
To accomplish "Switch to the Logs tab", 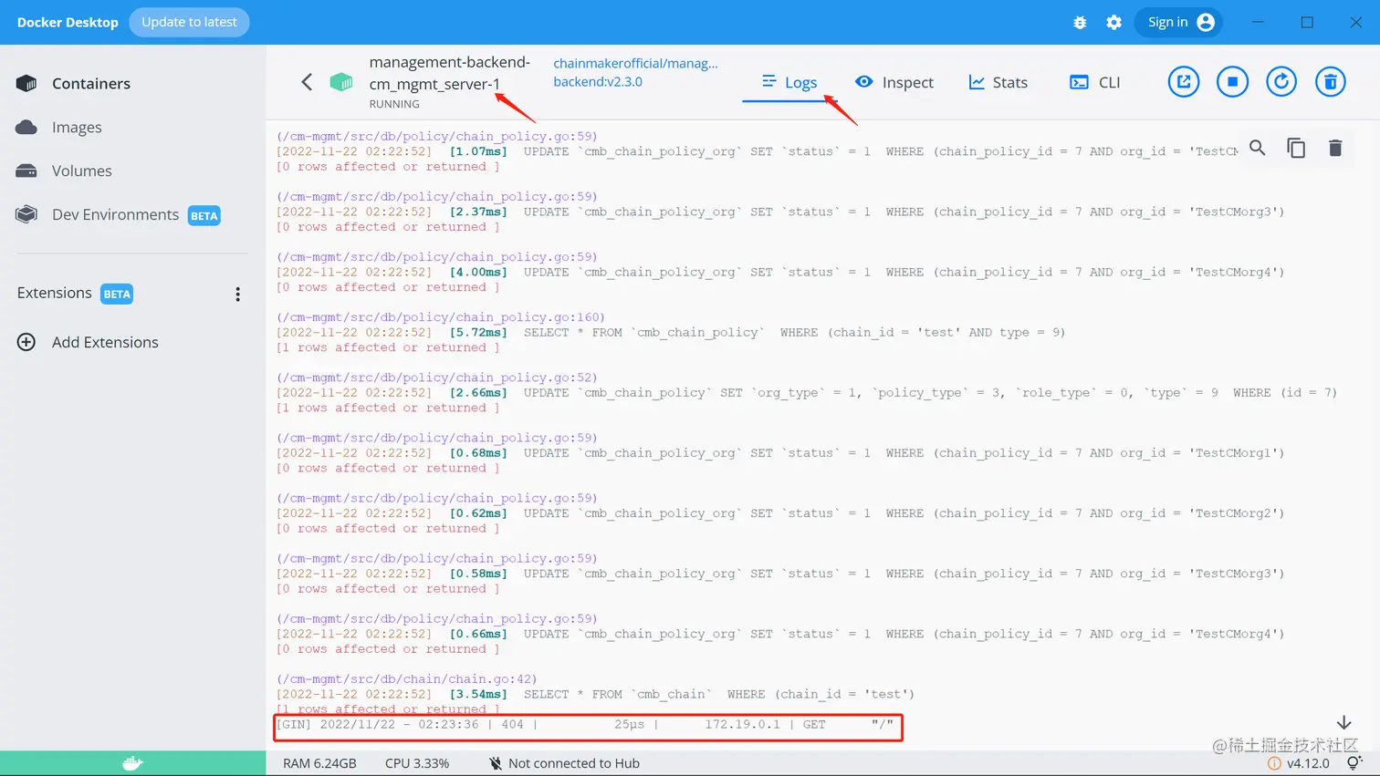I will 790,82.
